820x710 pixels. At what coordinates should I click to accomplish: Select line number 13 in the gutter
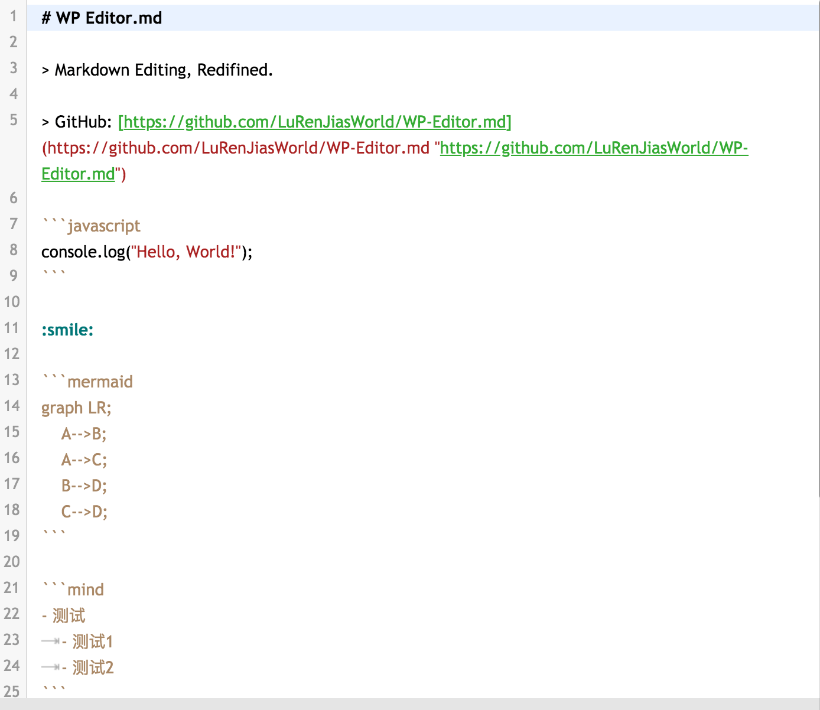(x=12, y=380)
